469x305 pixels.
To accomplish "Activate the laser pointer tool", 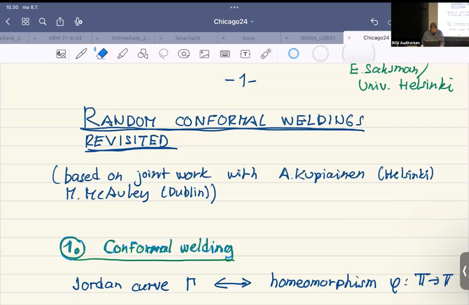I will (x=265, y=54).
